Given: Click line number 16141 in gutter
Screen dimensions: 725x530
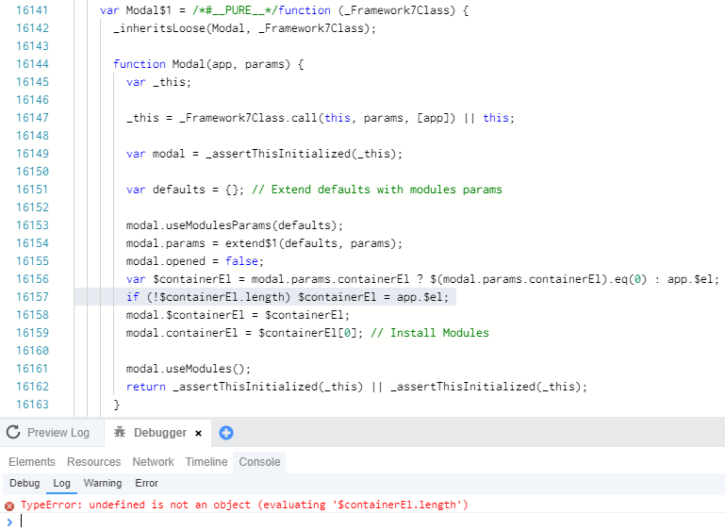Looking at the screenshot, I should pyautogui.click(x=32, y=10).
